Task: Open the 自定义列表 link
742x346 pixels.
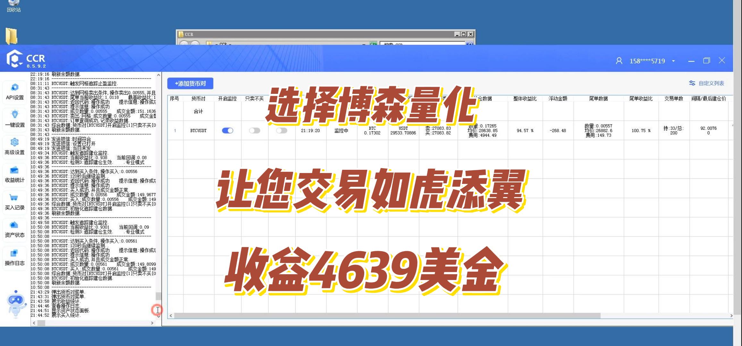Action: pyautogui.click(x=711, y=83)
